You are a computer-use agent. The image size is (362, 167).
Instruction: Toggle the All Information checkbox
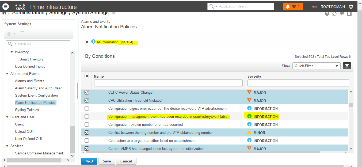coord(87,42)
